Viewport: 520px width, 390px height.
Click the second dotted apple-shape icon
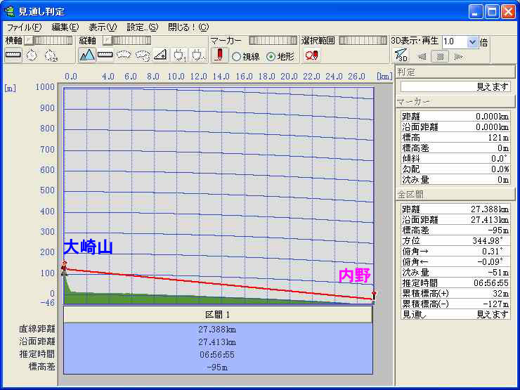point(198,55)
